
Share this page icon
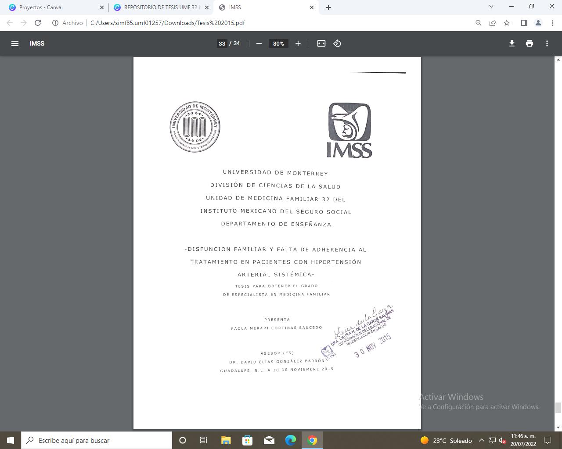click(493, 23)
